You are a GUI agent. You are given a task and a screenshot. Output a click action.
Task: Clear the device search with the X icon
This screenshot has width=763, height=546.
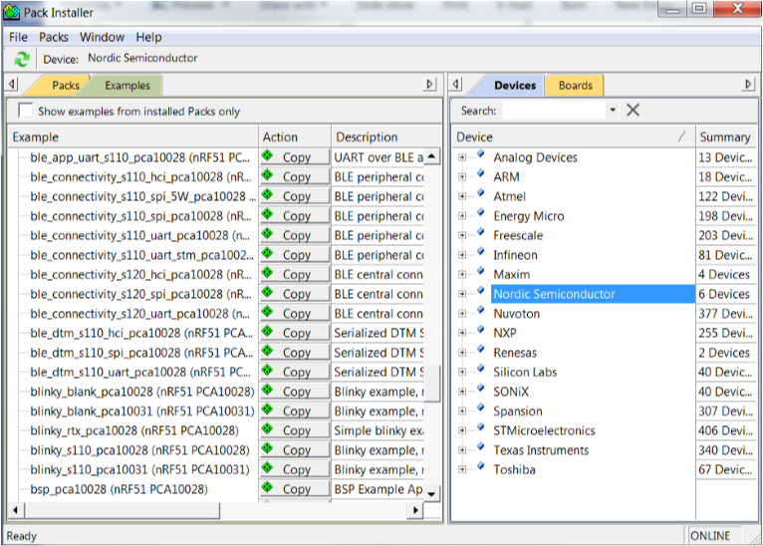(633, 110)
